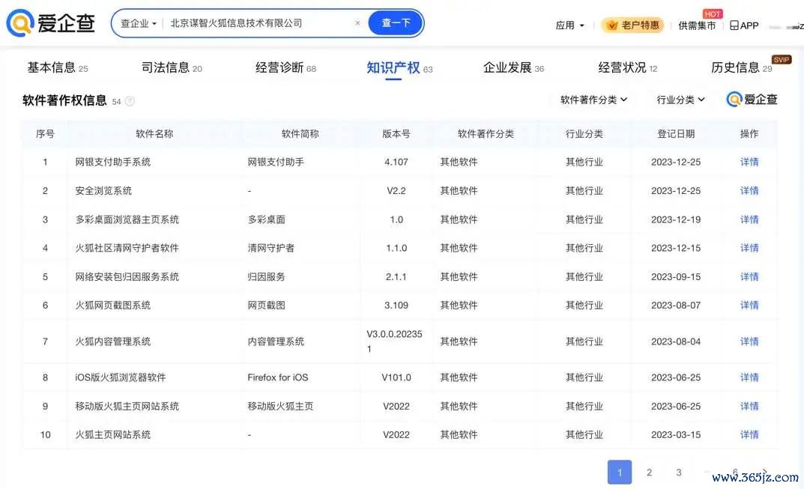Open the 老户特惠 promotion badge
Image resolution: width=804 pixels, height=489 pixels.
pyautogui.click(x=632, y=25)
